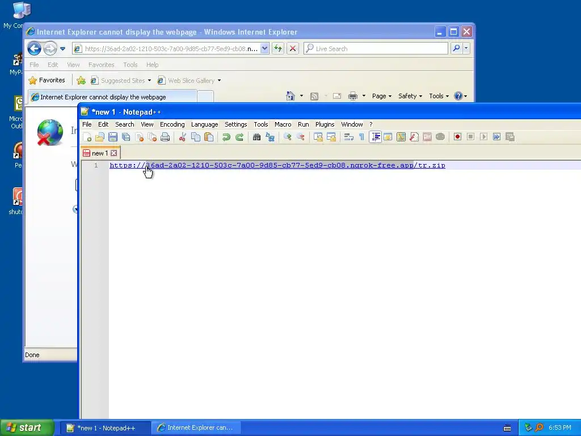Toggle Word wrap toolbar button

pyautogui.click(x=349, y=137)
